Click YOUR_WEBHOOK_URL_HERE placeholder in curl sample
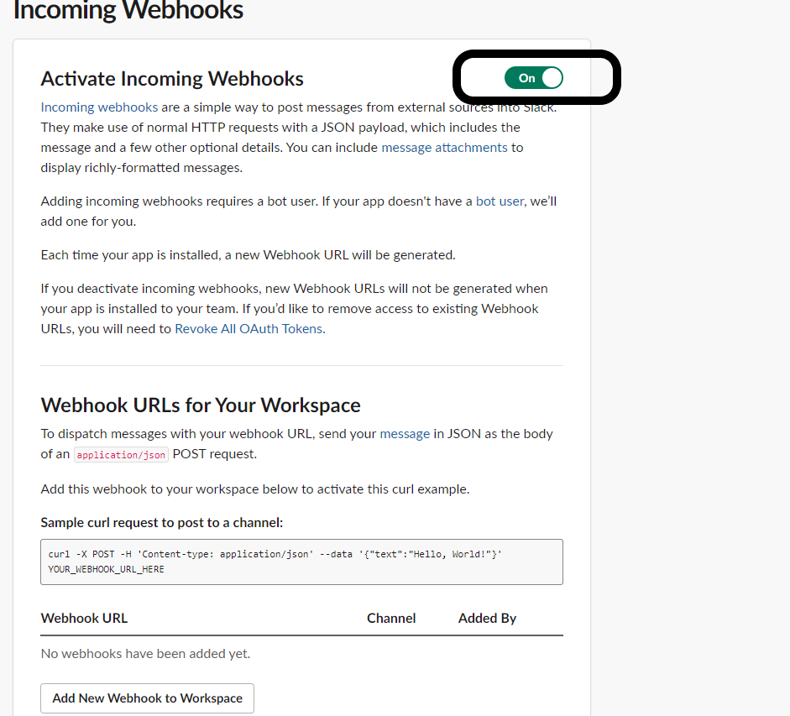790x716 pixels. (107, 569)
